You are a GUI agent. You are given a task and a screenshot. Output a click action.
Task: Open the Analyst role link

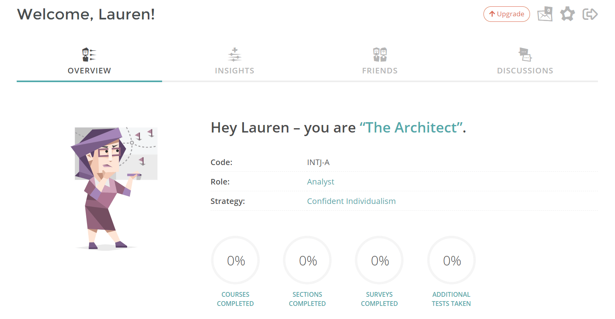click(x=321, y=182)
